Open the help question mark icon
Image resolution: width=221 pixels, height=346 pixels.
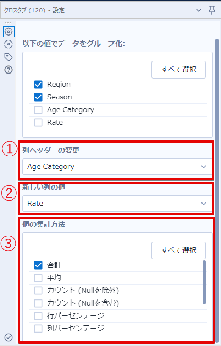(x=9, y=70)
